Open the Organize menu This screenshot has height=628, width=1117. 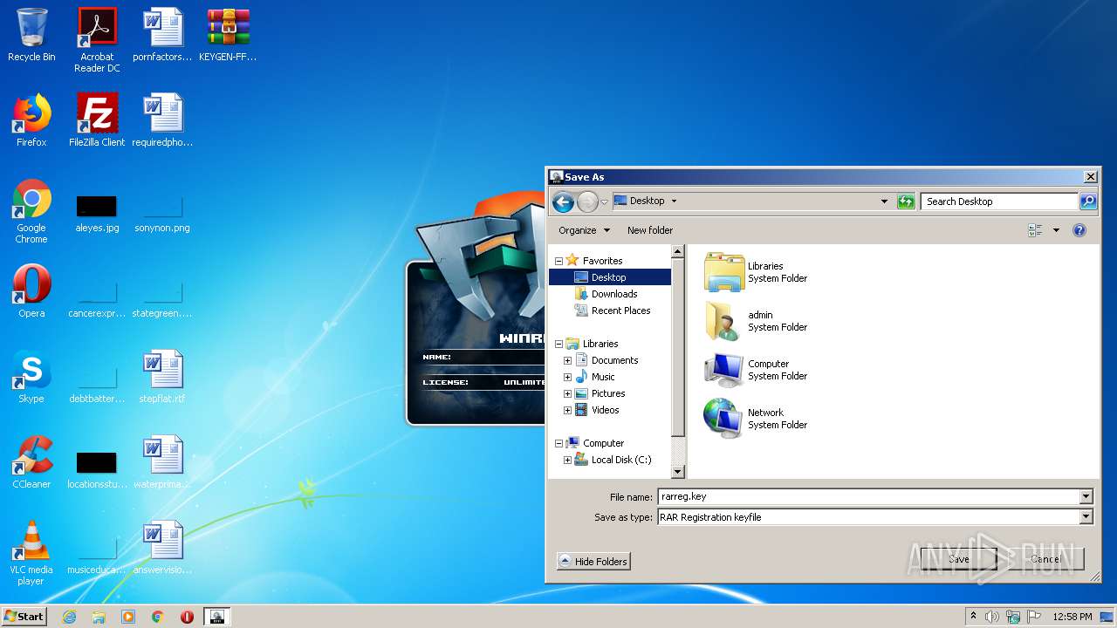tap(584, 230)
